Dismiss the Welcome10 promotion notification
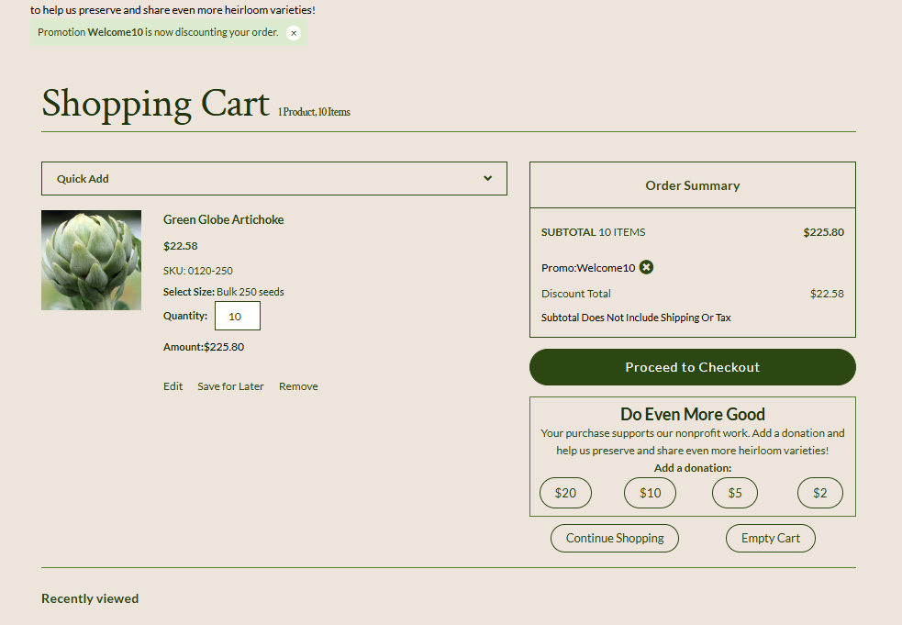902x625 pixels. click(x=294, y=33)
